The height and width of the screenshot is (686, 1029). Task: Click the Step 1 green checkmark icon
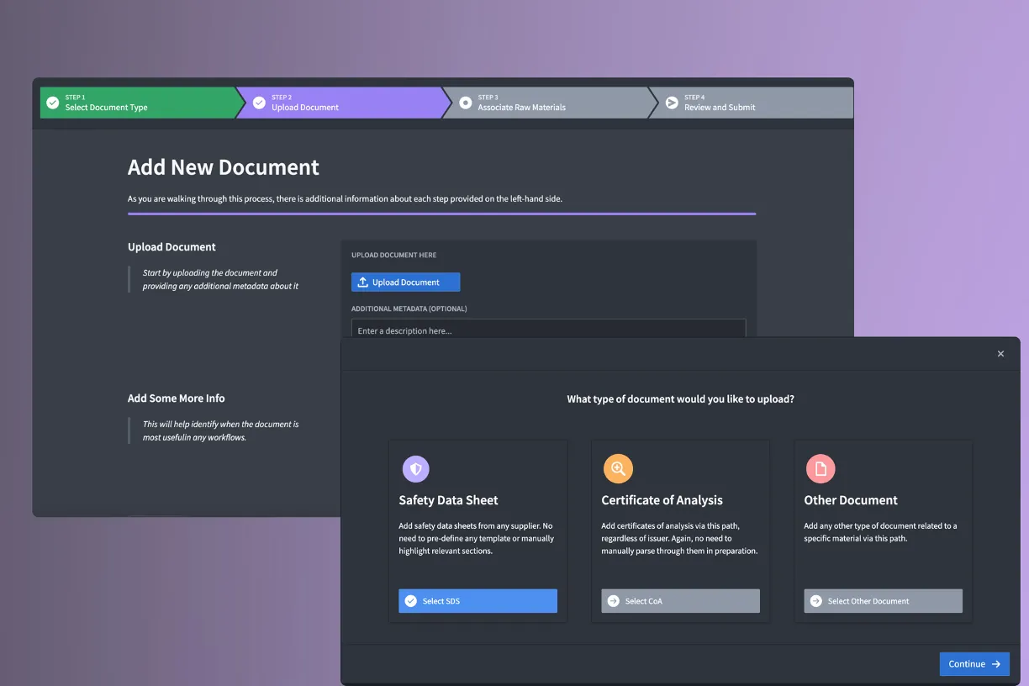click(x=53, y=103)
